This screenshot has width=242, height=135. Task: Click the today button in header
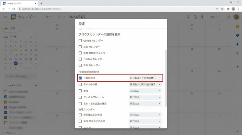pyautogui.click(x=48, y=17)
